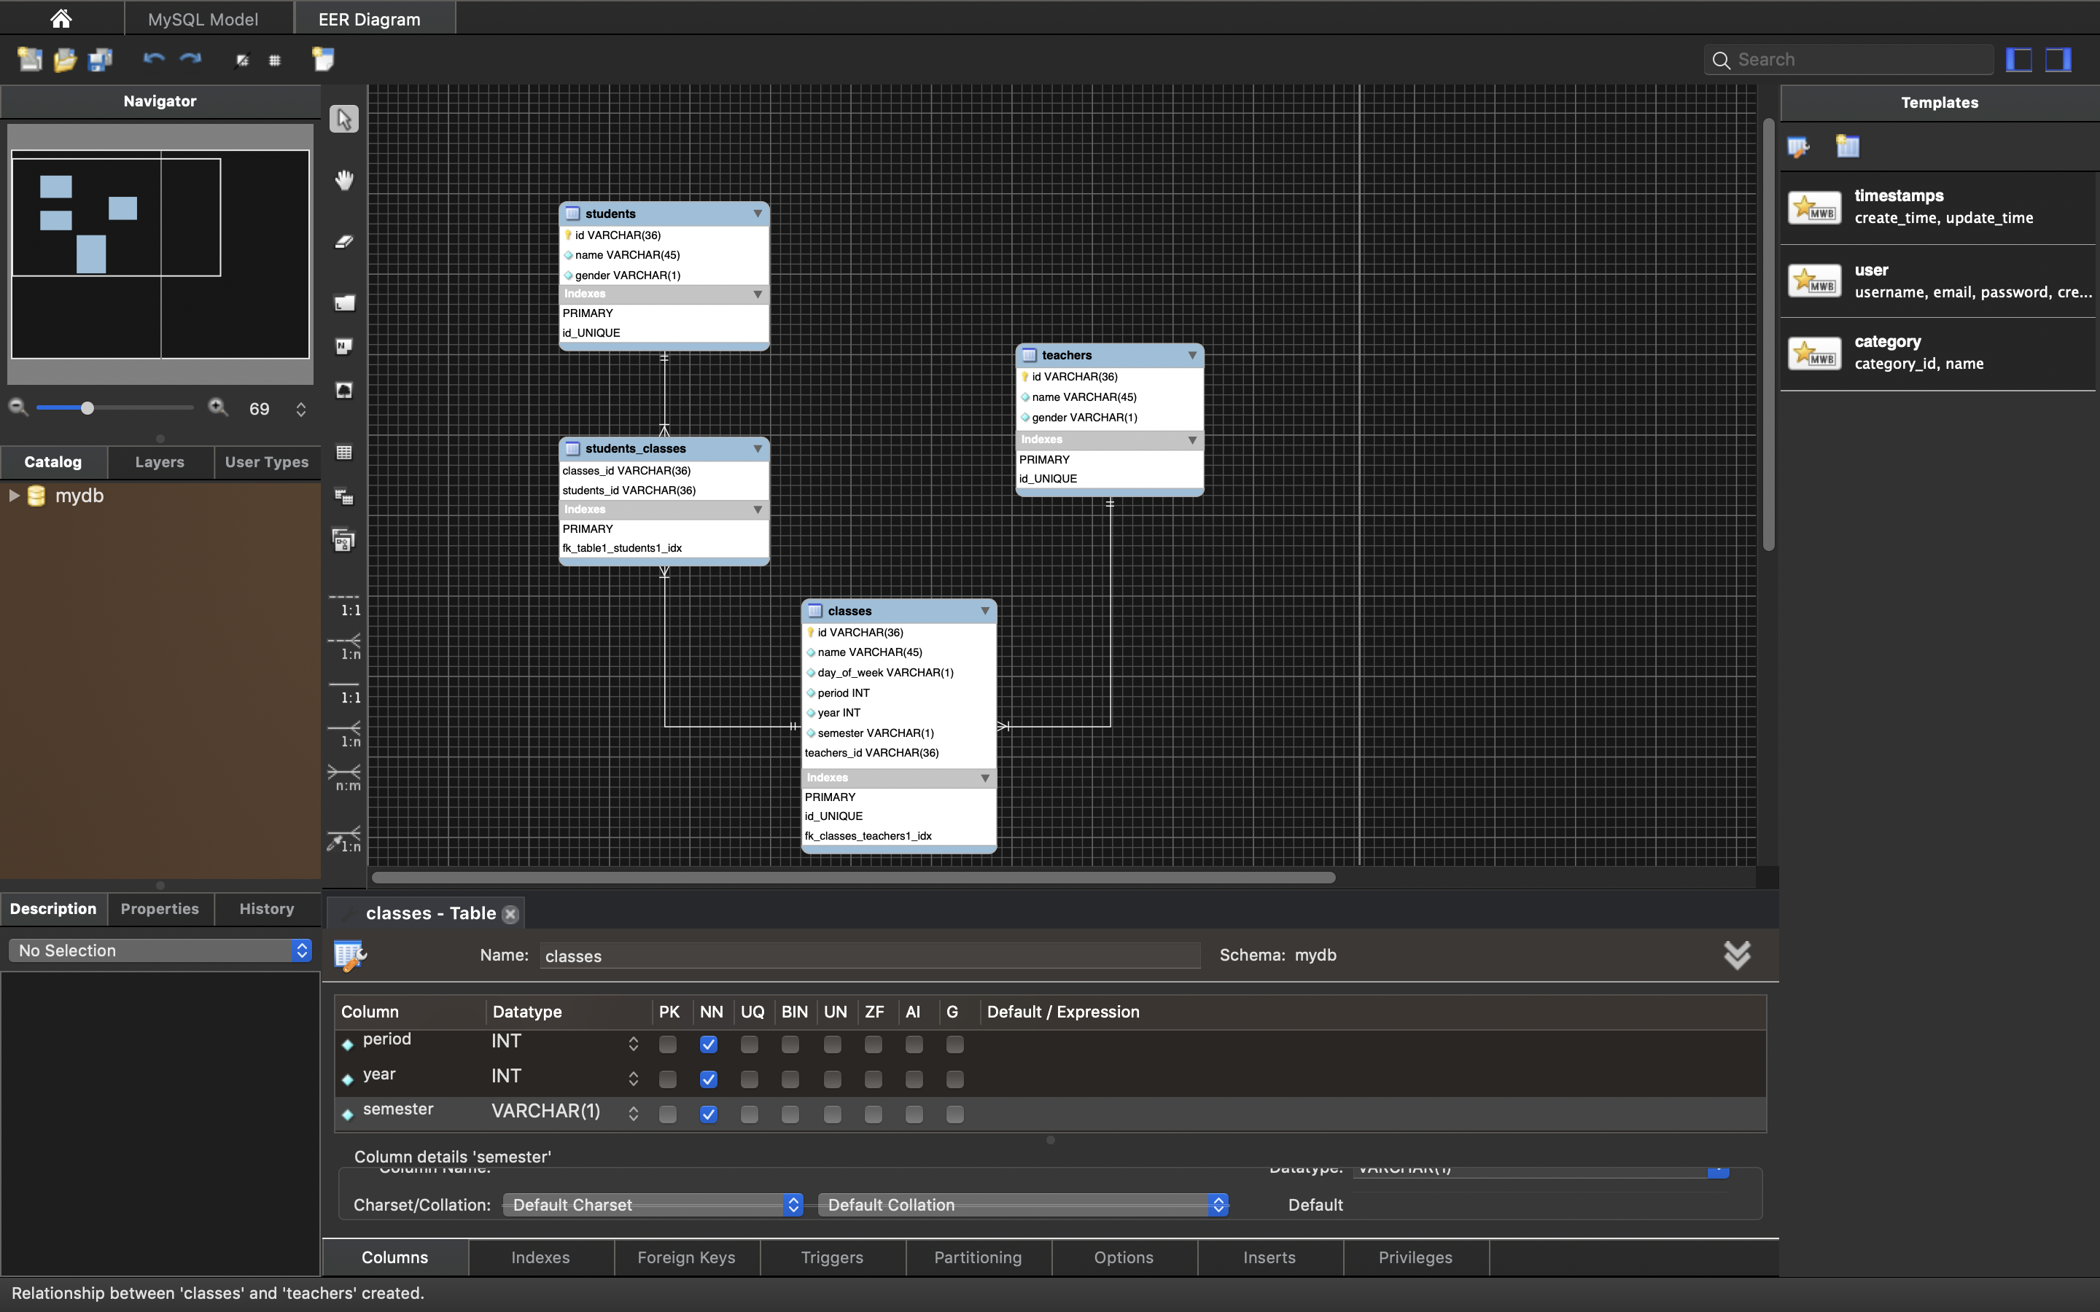Select non-identifying 1:1 relationship tool
This screenshot has width=2100, height=1312.
(344, 604)
